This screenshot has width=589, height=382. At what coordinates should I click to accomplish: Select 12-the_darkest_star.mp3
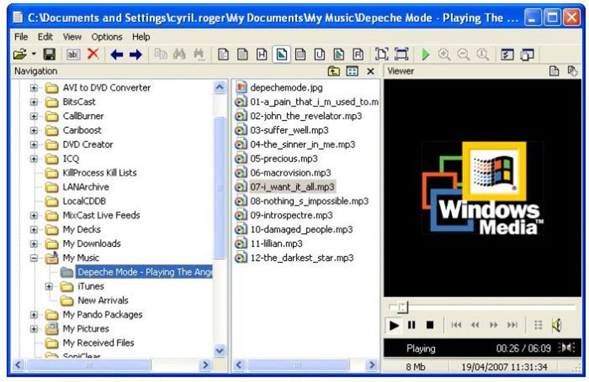(302, 258)
